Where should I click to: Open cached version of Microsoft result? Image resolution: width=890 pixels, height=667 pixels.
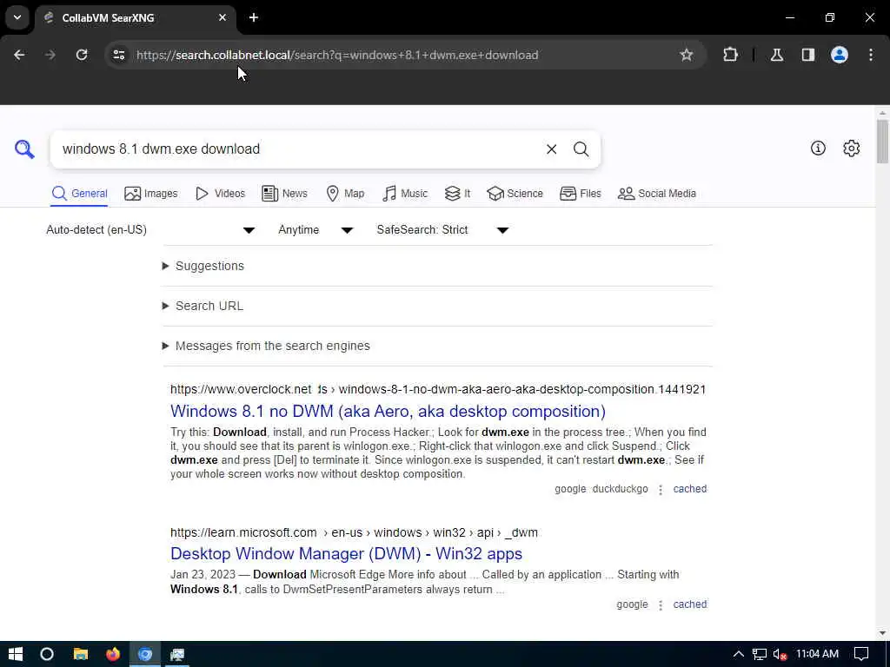click(x=689, y=604)
